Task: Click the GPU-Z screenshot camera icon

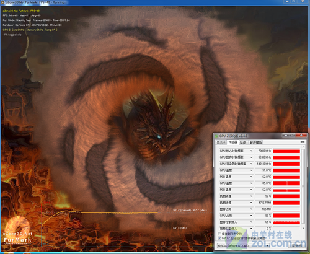Action: click(303, 142)
